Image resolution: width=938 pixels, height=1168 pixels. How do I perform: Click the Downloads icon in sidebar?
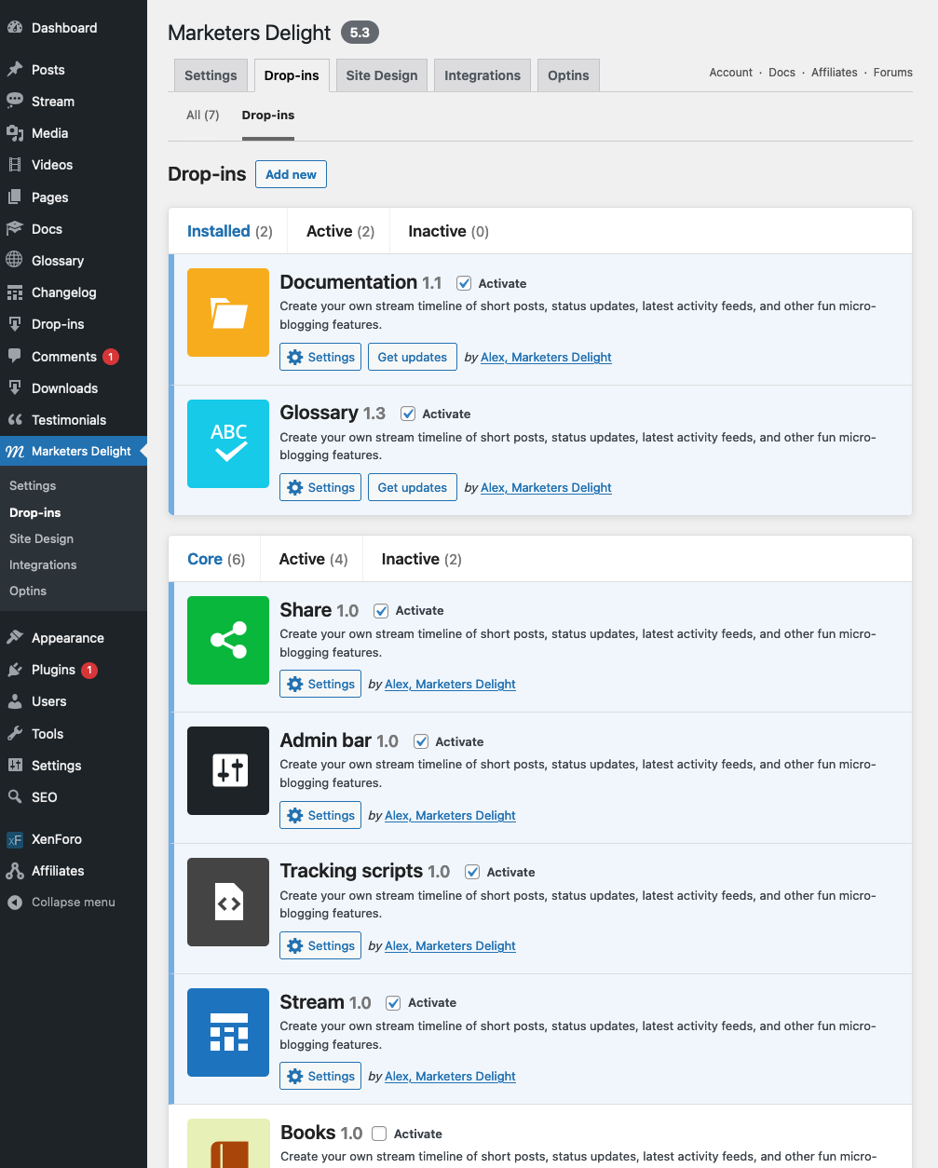pos(15,388)
